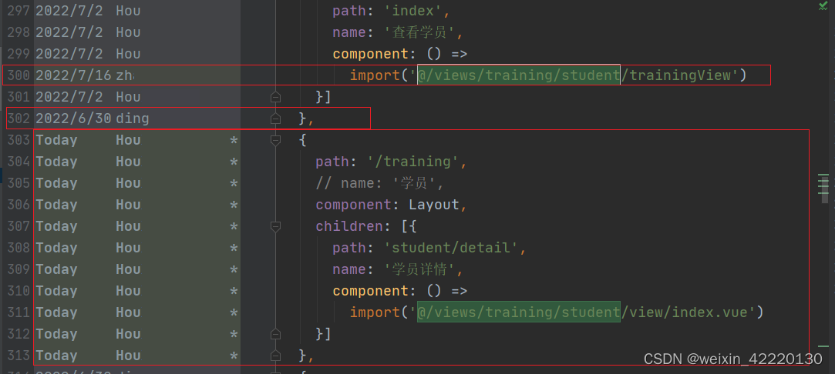Click line number 300 in gutter
Viewport: 835px width, 374px height.
[x=19, y=75]
